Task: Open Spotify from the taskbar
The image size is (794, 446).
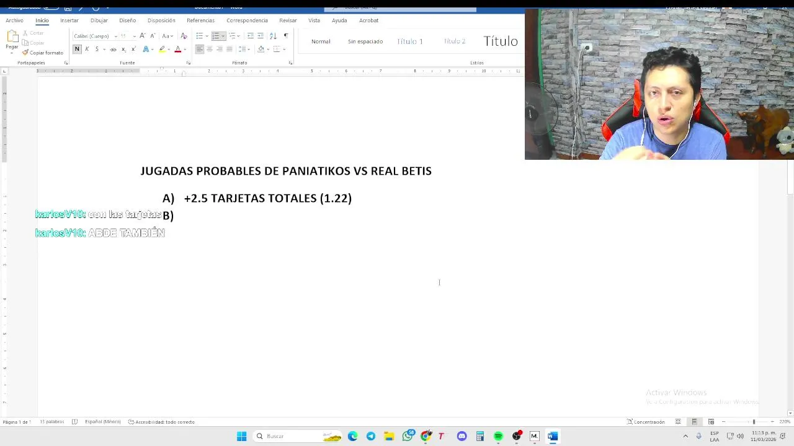Action: [498, 436]
